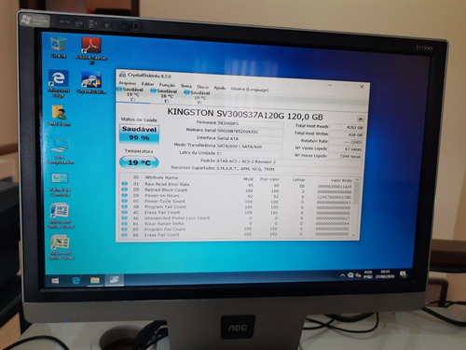Open File Explorer from the taskbar
The height and width of the screenshot is (350, 466).
tap(95, 280)
